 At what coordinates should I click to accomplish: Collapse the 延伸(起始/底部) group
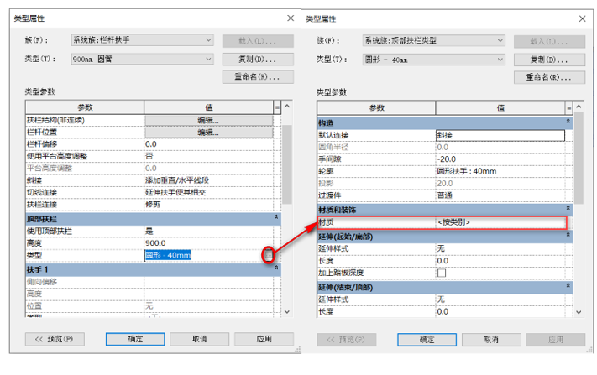(568, 235)
